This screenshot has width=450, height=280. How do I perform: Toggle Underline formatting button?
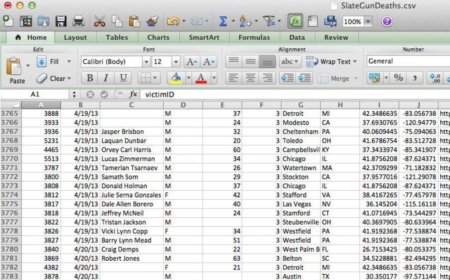click(x=123, y=78)
